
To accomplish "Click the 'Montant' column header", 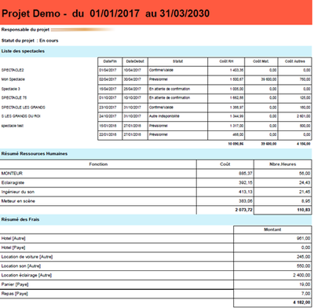I will [x=272, y=229].
